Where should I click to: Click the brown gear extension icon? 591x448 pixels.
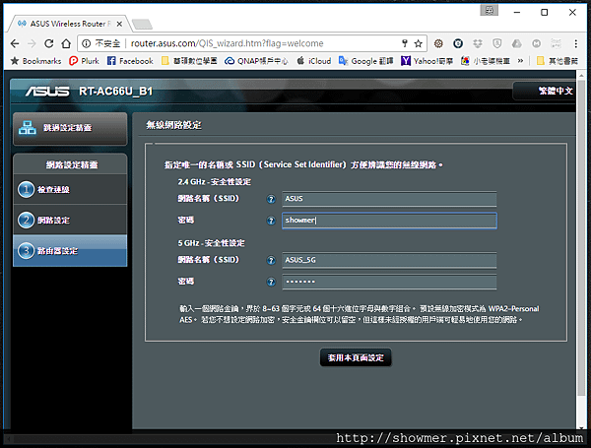coord(438,43)
